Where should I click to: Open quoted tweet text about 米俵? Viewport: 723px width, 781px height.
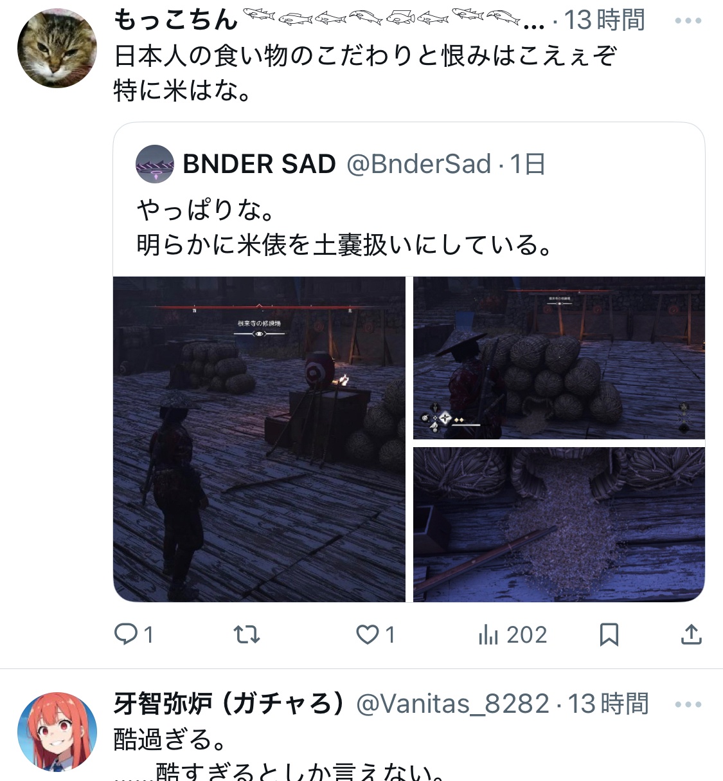coord(345,228)
